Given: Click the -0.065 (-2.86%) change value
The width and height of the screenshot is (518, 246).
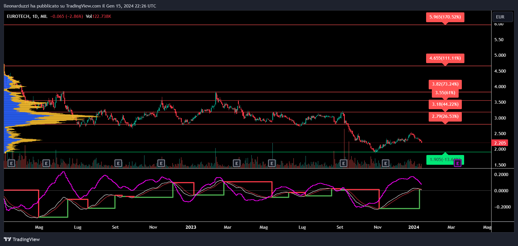Looking at the screenshot, I should click(x=67, y=16).
